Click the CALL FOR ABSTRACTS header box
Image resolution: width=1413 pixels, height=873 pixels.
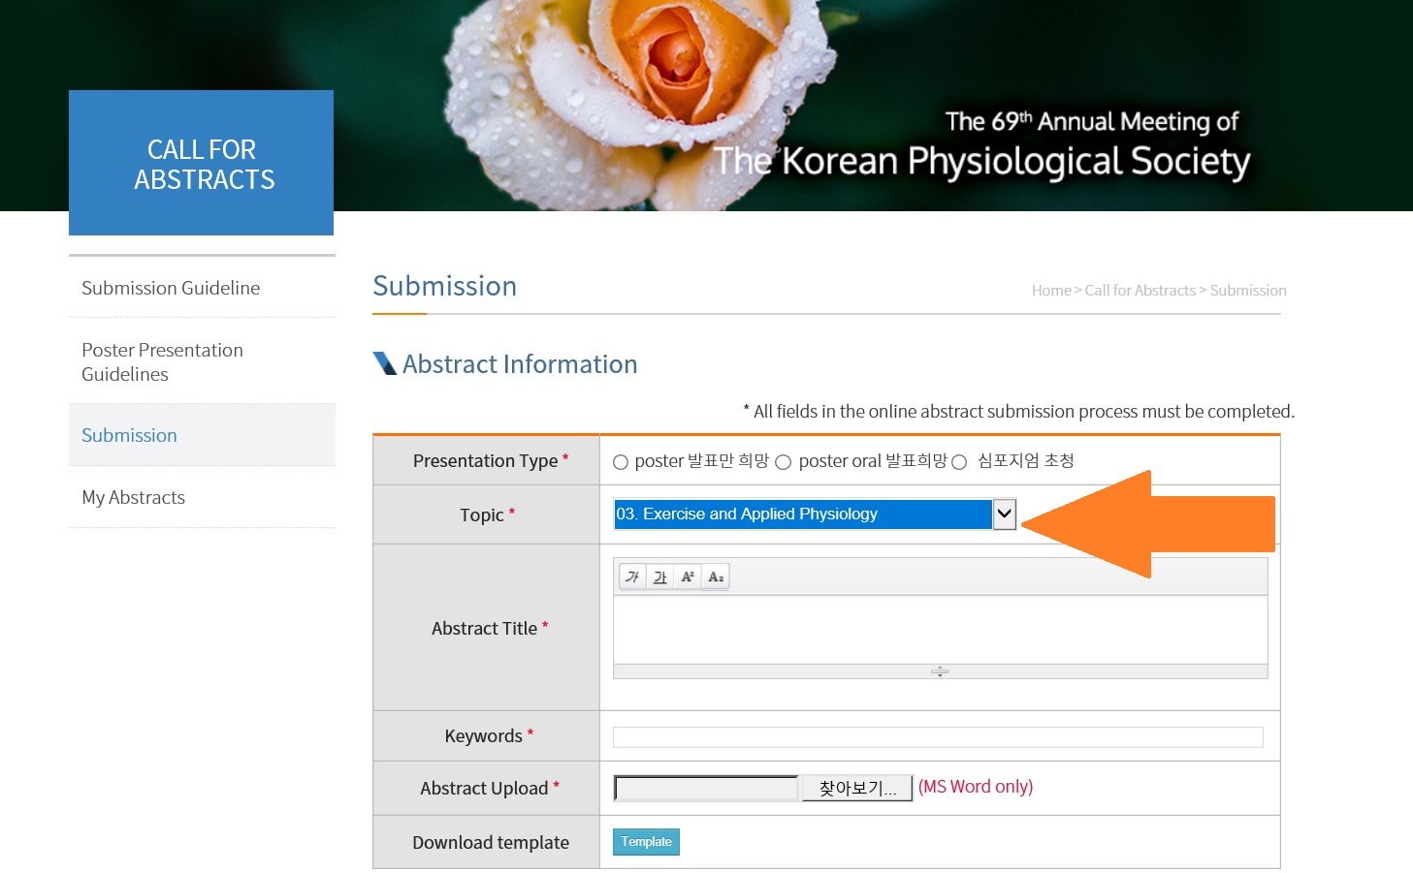coord(201,163)
